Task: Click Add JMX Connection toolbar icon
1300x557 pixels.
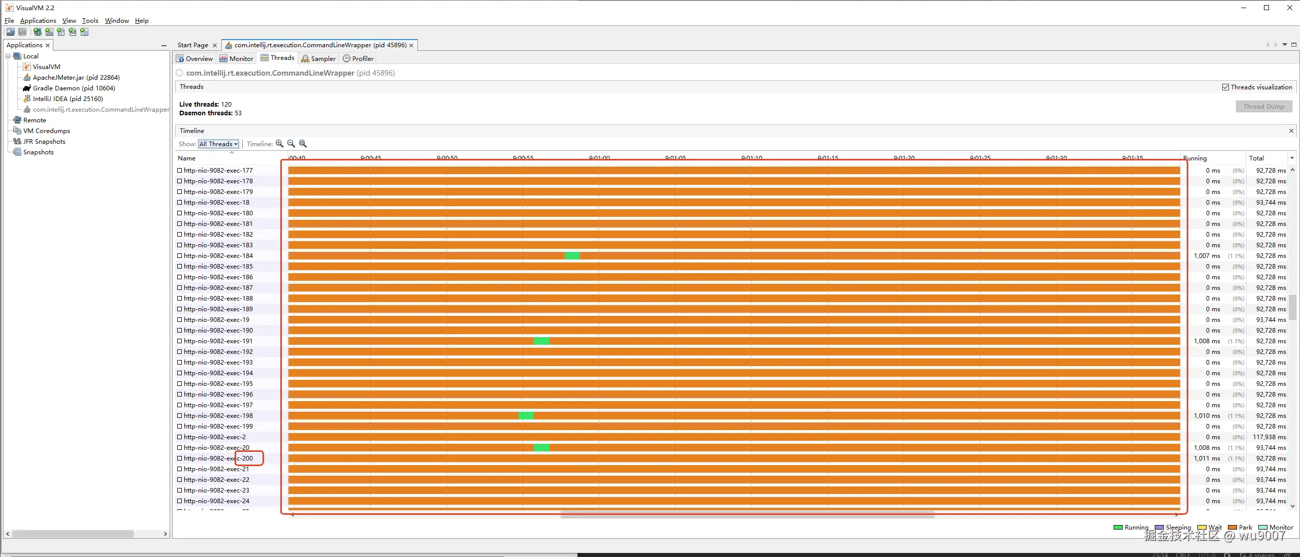Action: tap(49, 32)
